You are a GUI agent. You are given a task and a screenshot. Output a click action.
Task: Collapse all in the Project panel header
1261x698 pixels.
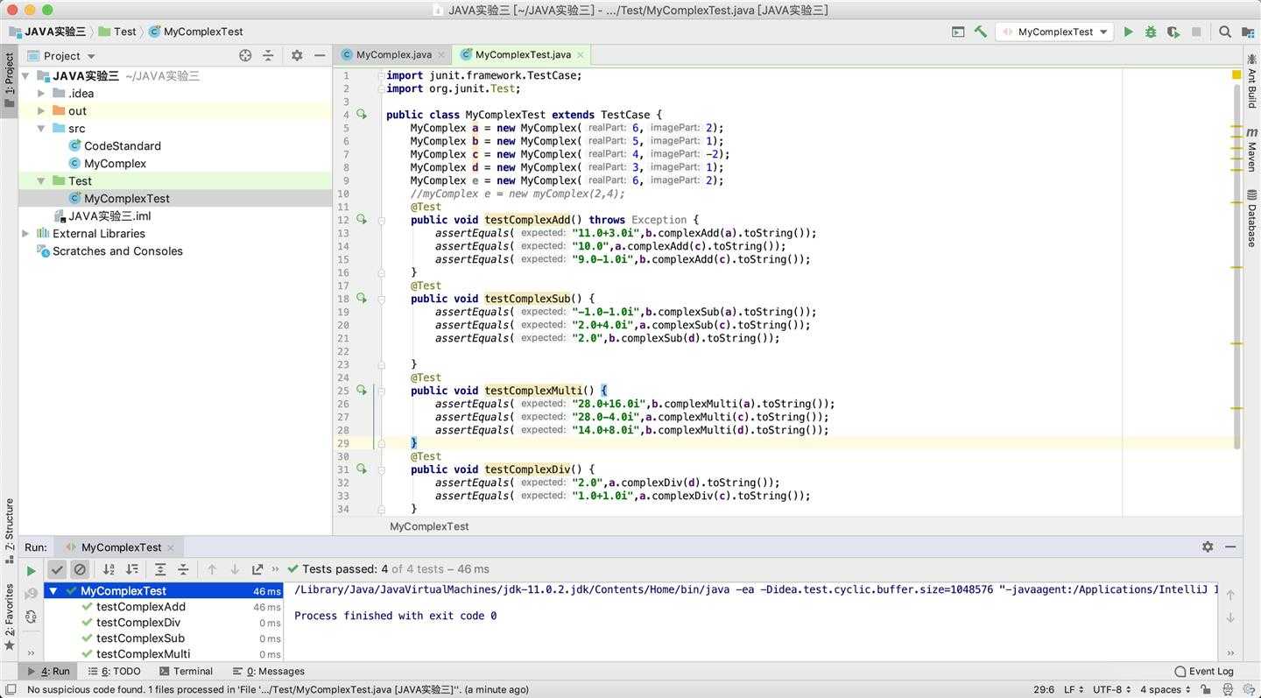(268, 55)
